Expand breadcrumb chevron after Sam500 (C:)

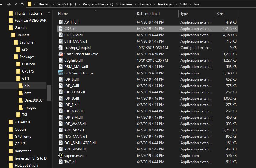click(79, 4)
